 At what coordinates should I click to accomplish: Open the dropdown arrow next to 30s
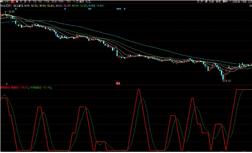click(74, 2)
